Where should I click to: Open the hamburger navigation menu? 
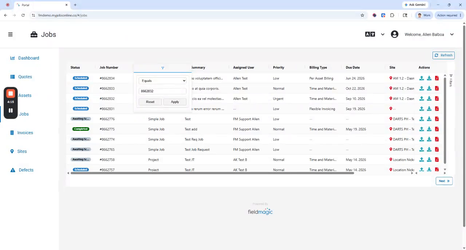click(x=10, y=35)
